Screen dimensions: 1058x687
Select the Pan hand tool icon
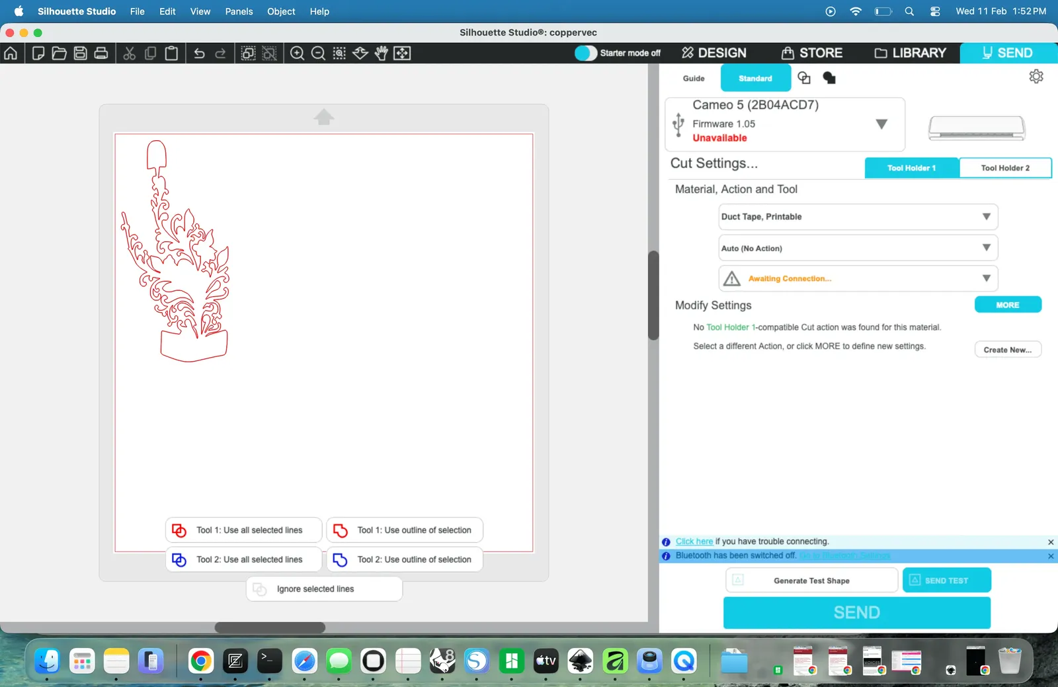(381, 53)
